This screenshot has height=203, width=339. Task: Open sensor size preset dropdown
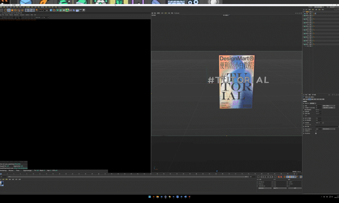coord(329,108)
